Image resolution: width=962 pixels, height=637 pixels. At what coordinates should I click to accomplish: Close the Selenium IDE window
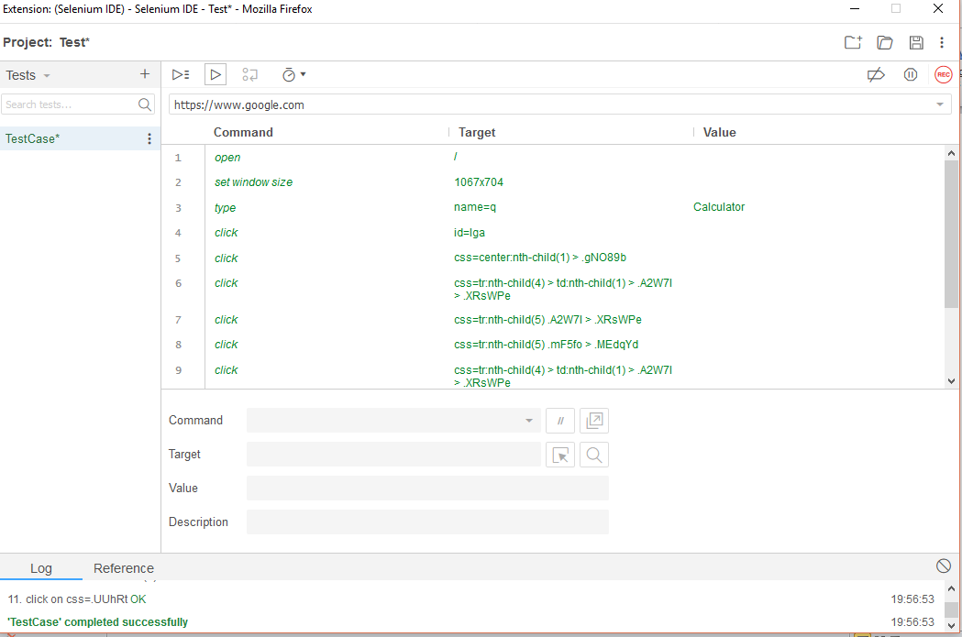[x=938, y=8]
